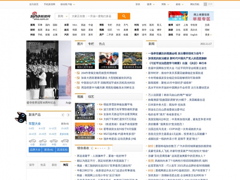Image resolution: width=240 pixels, height=180 pixels.
Task: Click video icon beside 女孩冬天路边写作业 headline
Action: (x=100, y=114)
